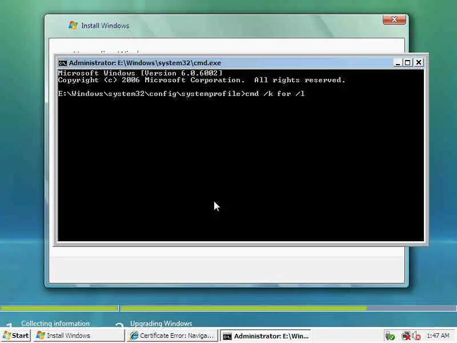The width and height of the screenshot is (457, 343).
Task: Click the cmd.exe window title text
Action: pos(145,63)
